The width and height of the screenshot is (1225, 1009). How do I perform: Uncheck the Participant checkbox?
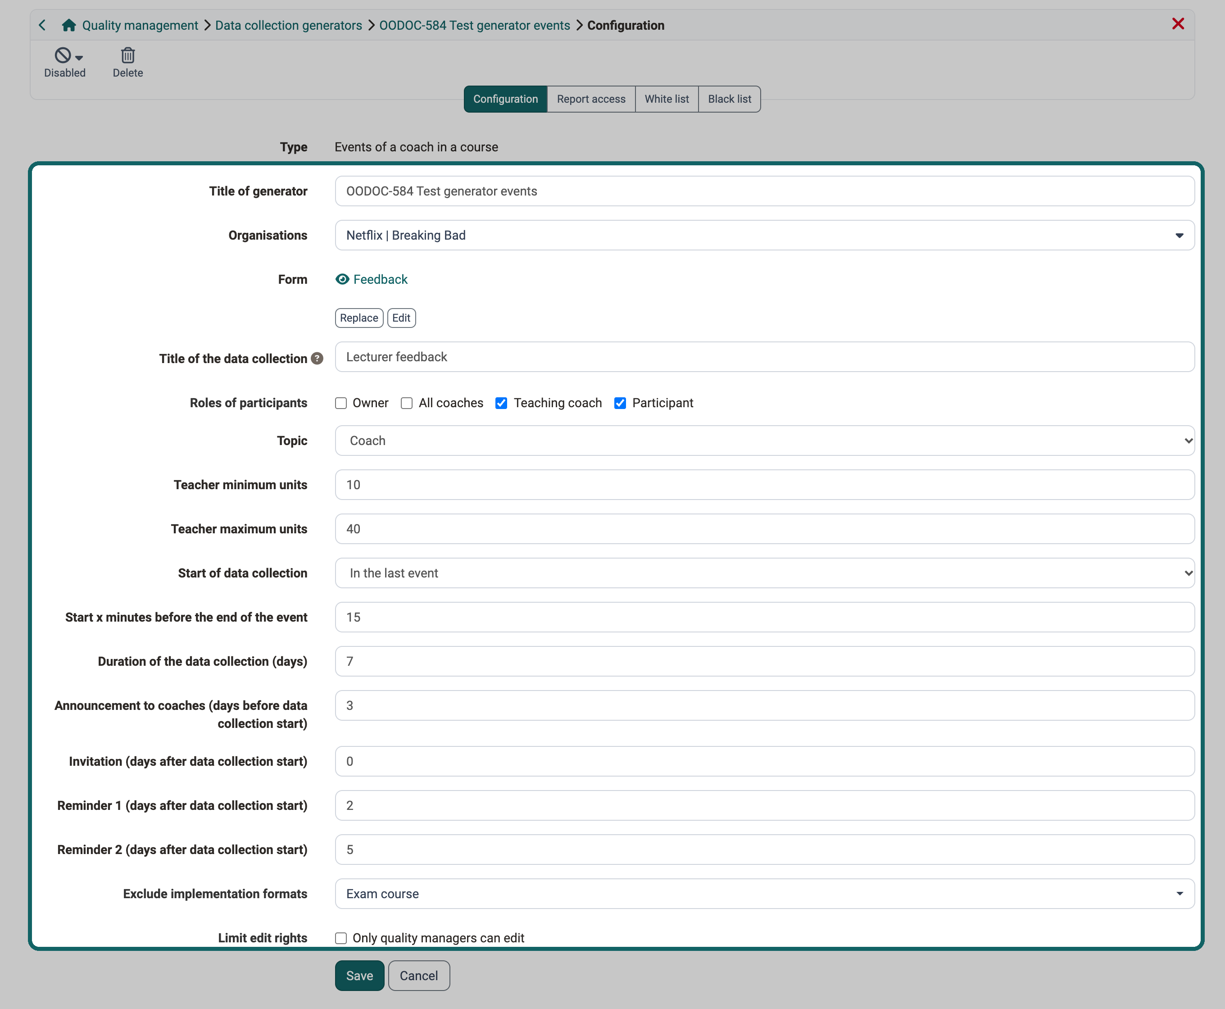pos(620,403)
